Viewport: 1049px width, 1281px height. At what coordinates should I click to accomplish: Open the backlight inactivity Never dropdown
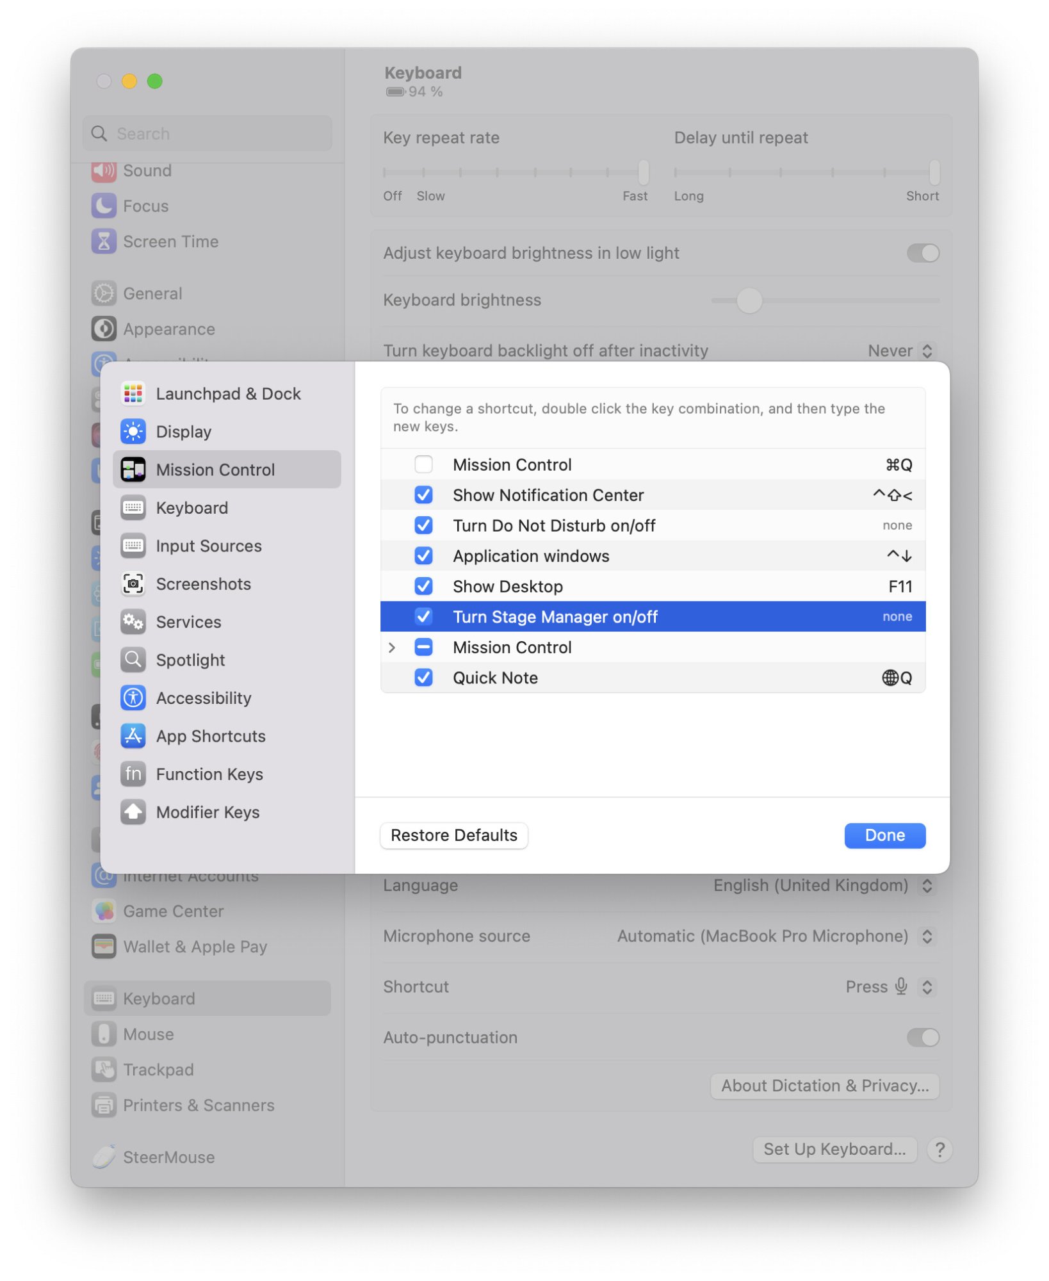click(901, 350)
